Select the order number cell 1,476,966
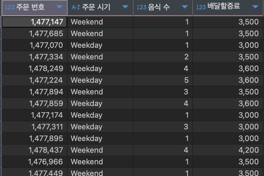Screen dimensions: 264x176 click(x=34, y=161)
